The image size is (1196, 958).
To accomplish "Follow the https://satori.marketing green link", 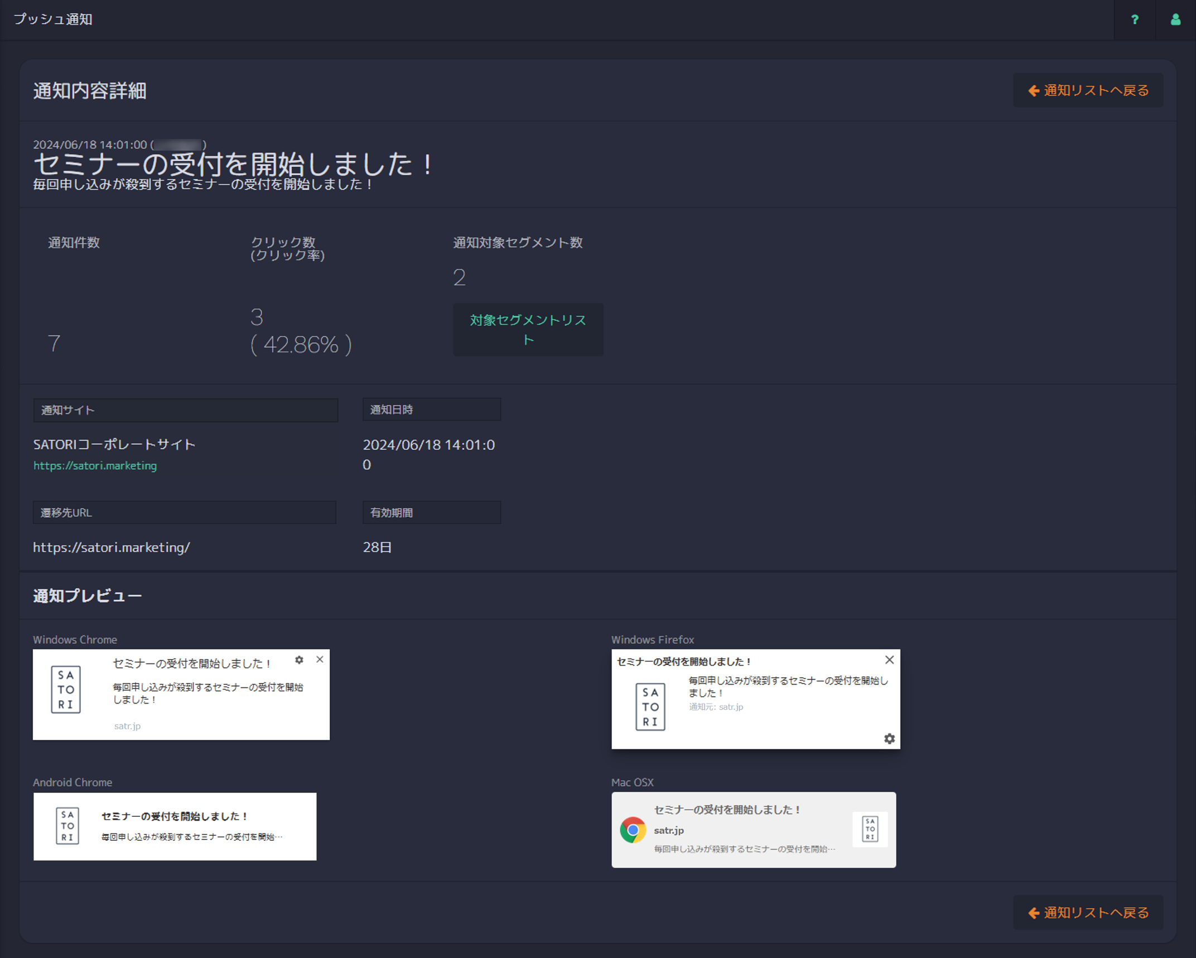I will (x=95, y=465).
